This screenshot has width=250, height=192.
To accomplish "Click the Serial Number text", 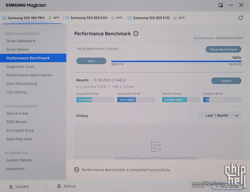I will pos(218,38).
